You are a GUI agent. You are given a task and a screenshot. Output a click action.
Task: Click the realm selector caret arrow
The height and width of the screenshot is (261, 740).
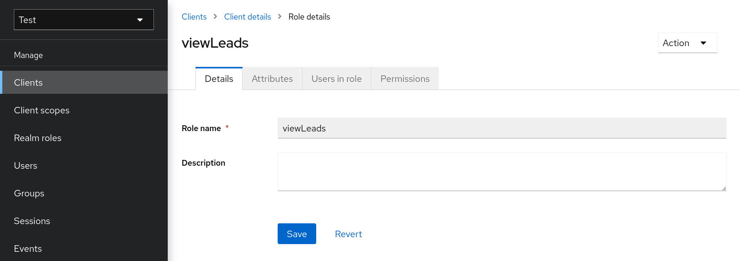[x=140, y=20]
